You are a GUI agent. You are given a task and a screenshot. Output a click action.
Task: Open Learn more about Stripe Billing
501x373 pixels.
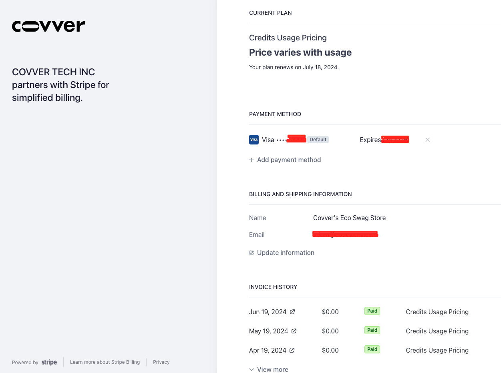[x=105, y=362]
